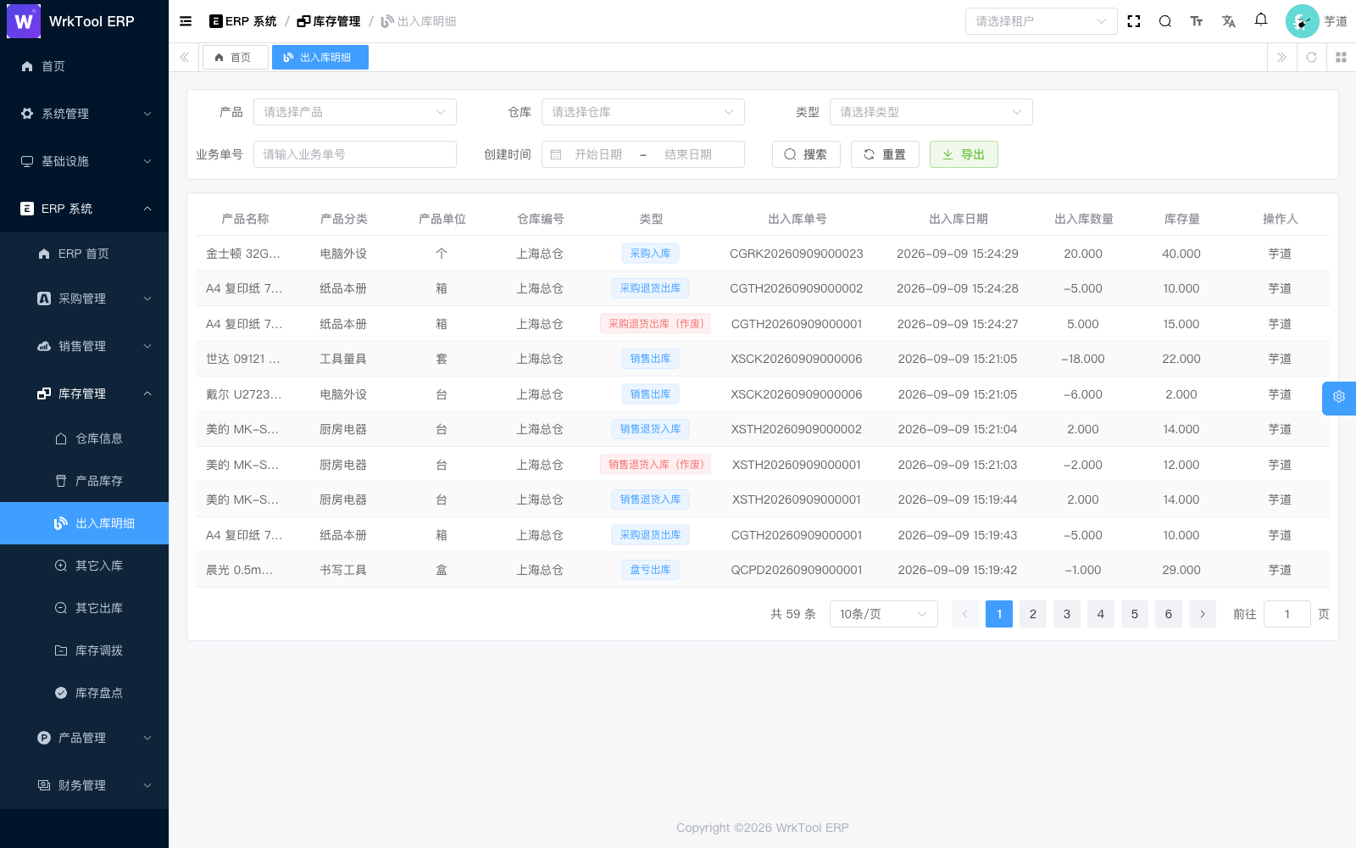Click the user avatar in the header

pyautogui.click(x=1302, y=21)
